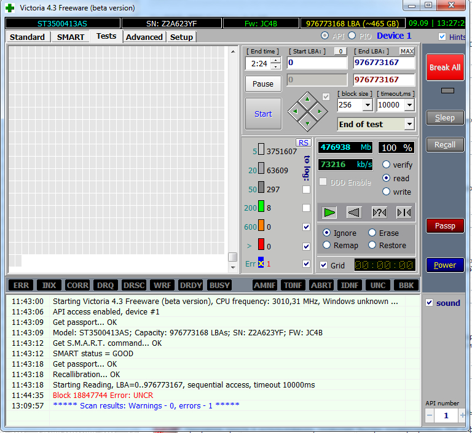
Task: Click the right arrow in diamond navigator
Action: [x=318, y=111]
